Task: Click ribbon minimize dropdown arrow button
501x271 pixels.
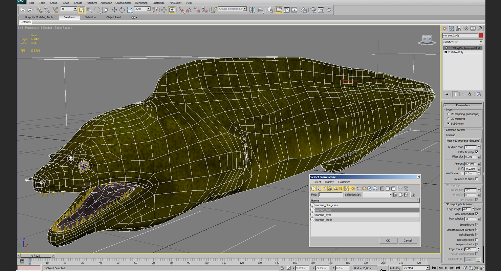Action: point(134,17)
